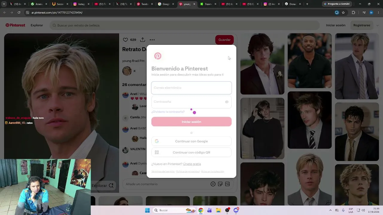Open the Chrome profile avatar menu
Viewport: 383px width, 215px height.
pos(371,13)
